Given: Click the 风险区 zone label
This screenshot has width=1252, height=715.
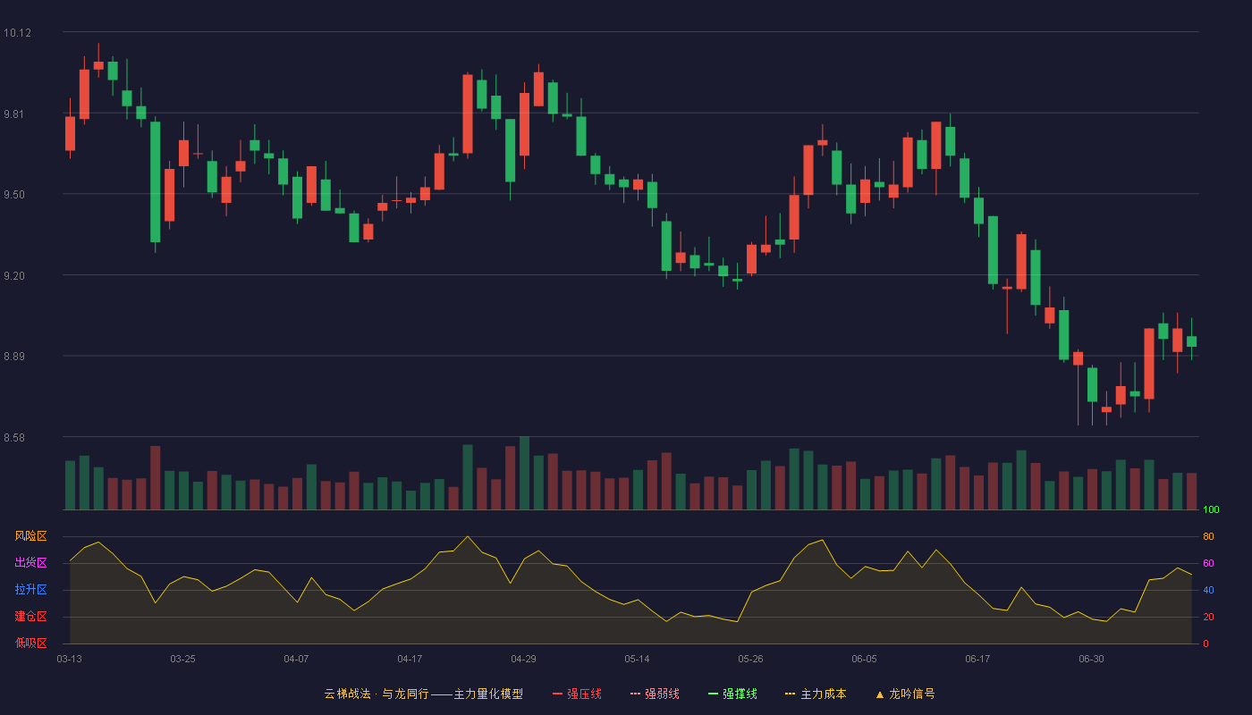Looking at the screenshot, I should (30, 536).
